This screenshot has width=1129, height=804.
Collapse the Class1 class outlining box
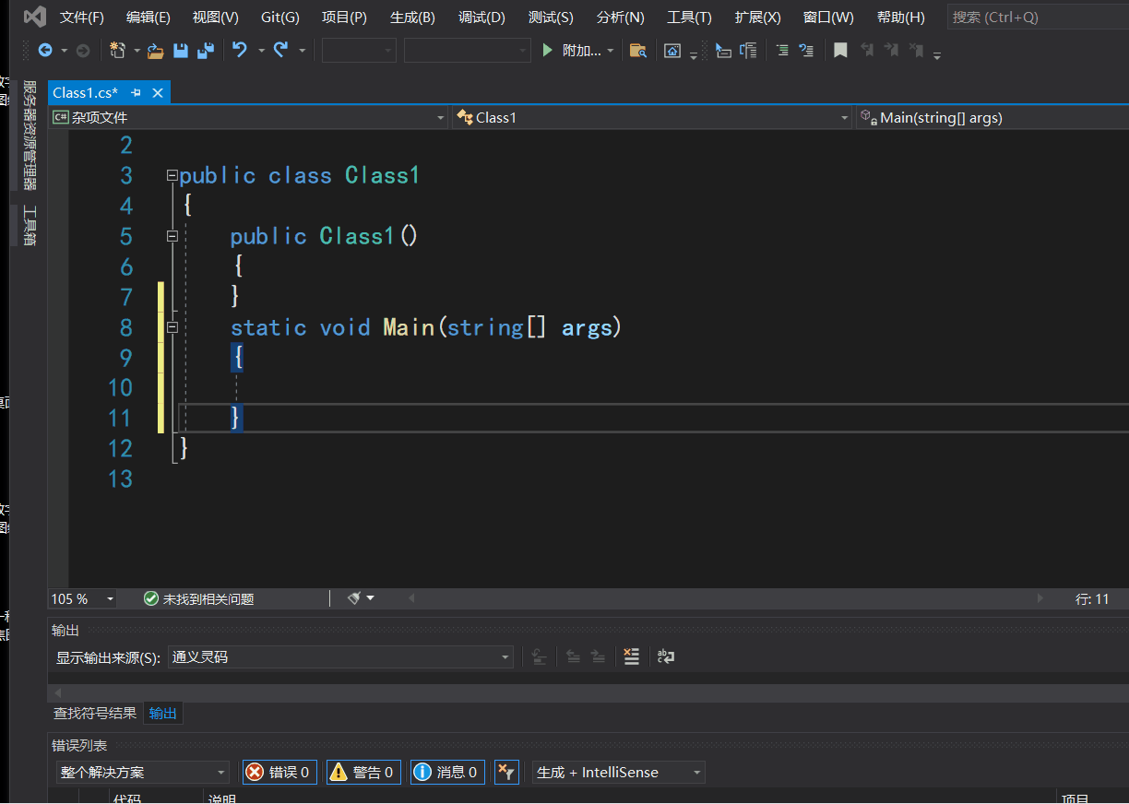(x=172, y=175)
